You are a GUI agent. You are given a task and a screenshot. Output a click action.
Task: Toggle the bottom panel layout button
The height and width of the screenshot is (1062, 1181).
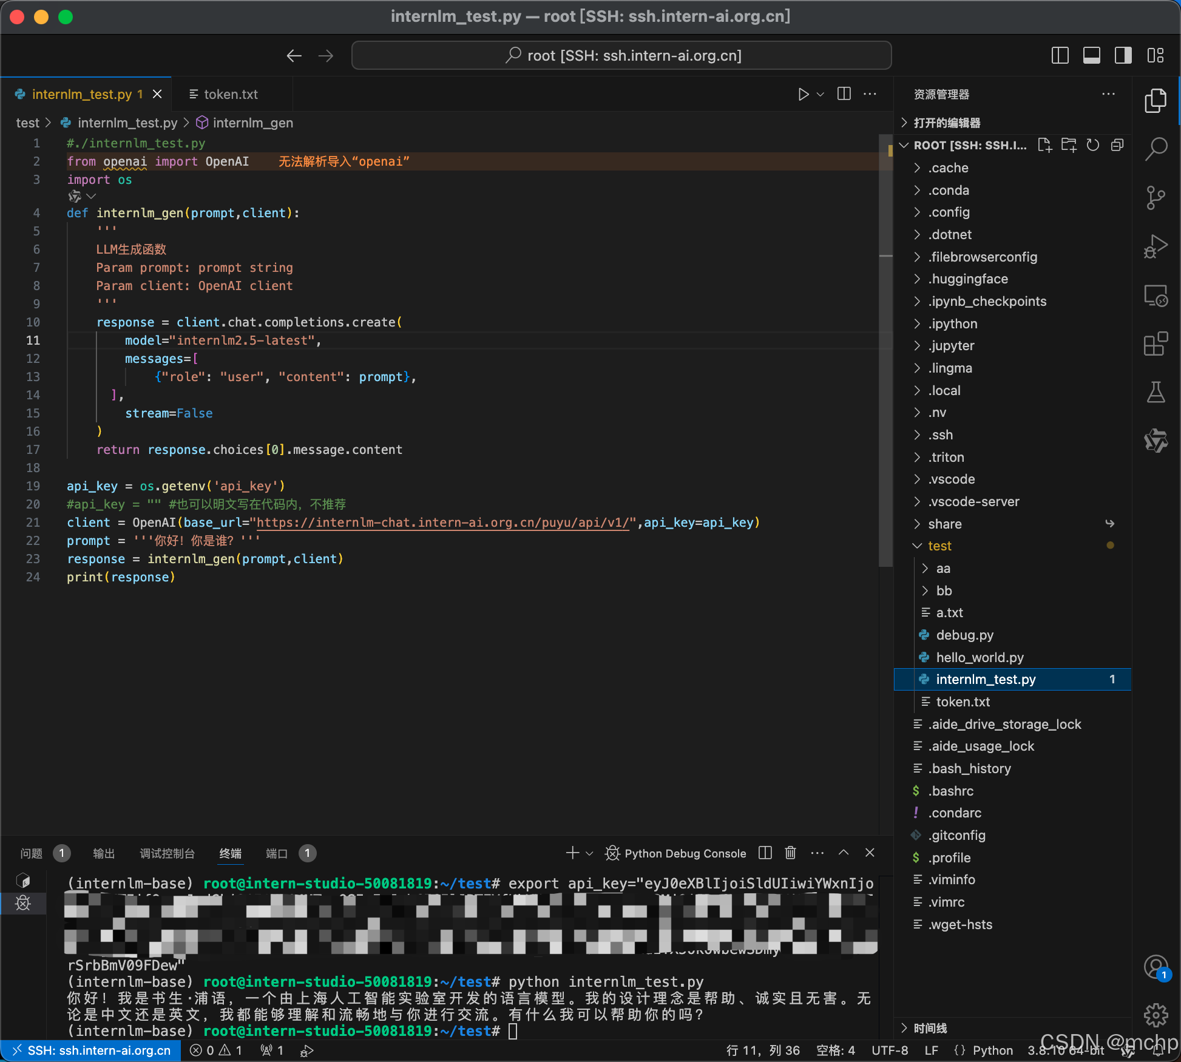click(1091, 55)
